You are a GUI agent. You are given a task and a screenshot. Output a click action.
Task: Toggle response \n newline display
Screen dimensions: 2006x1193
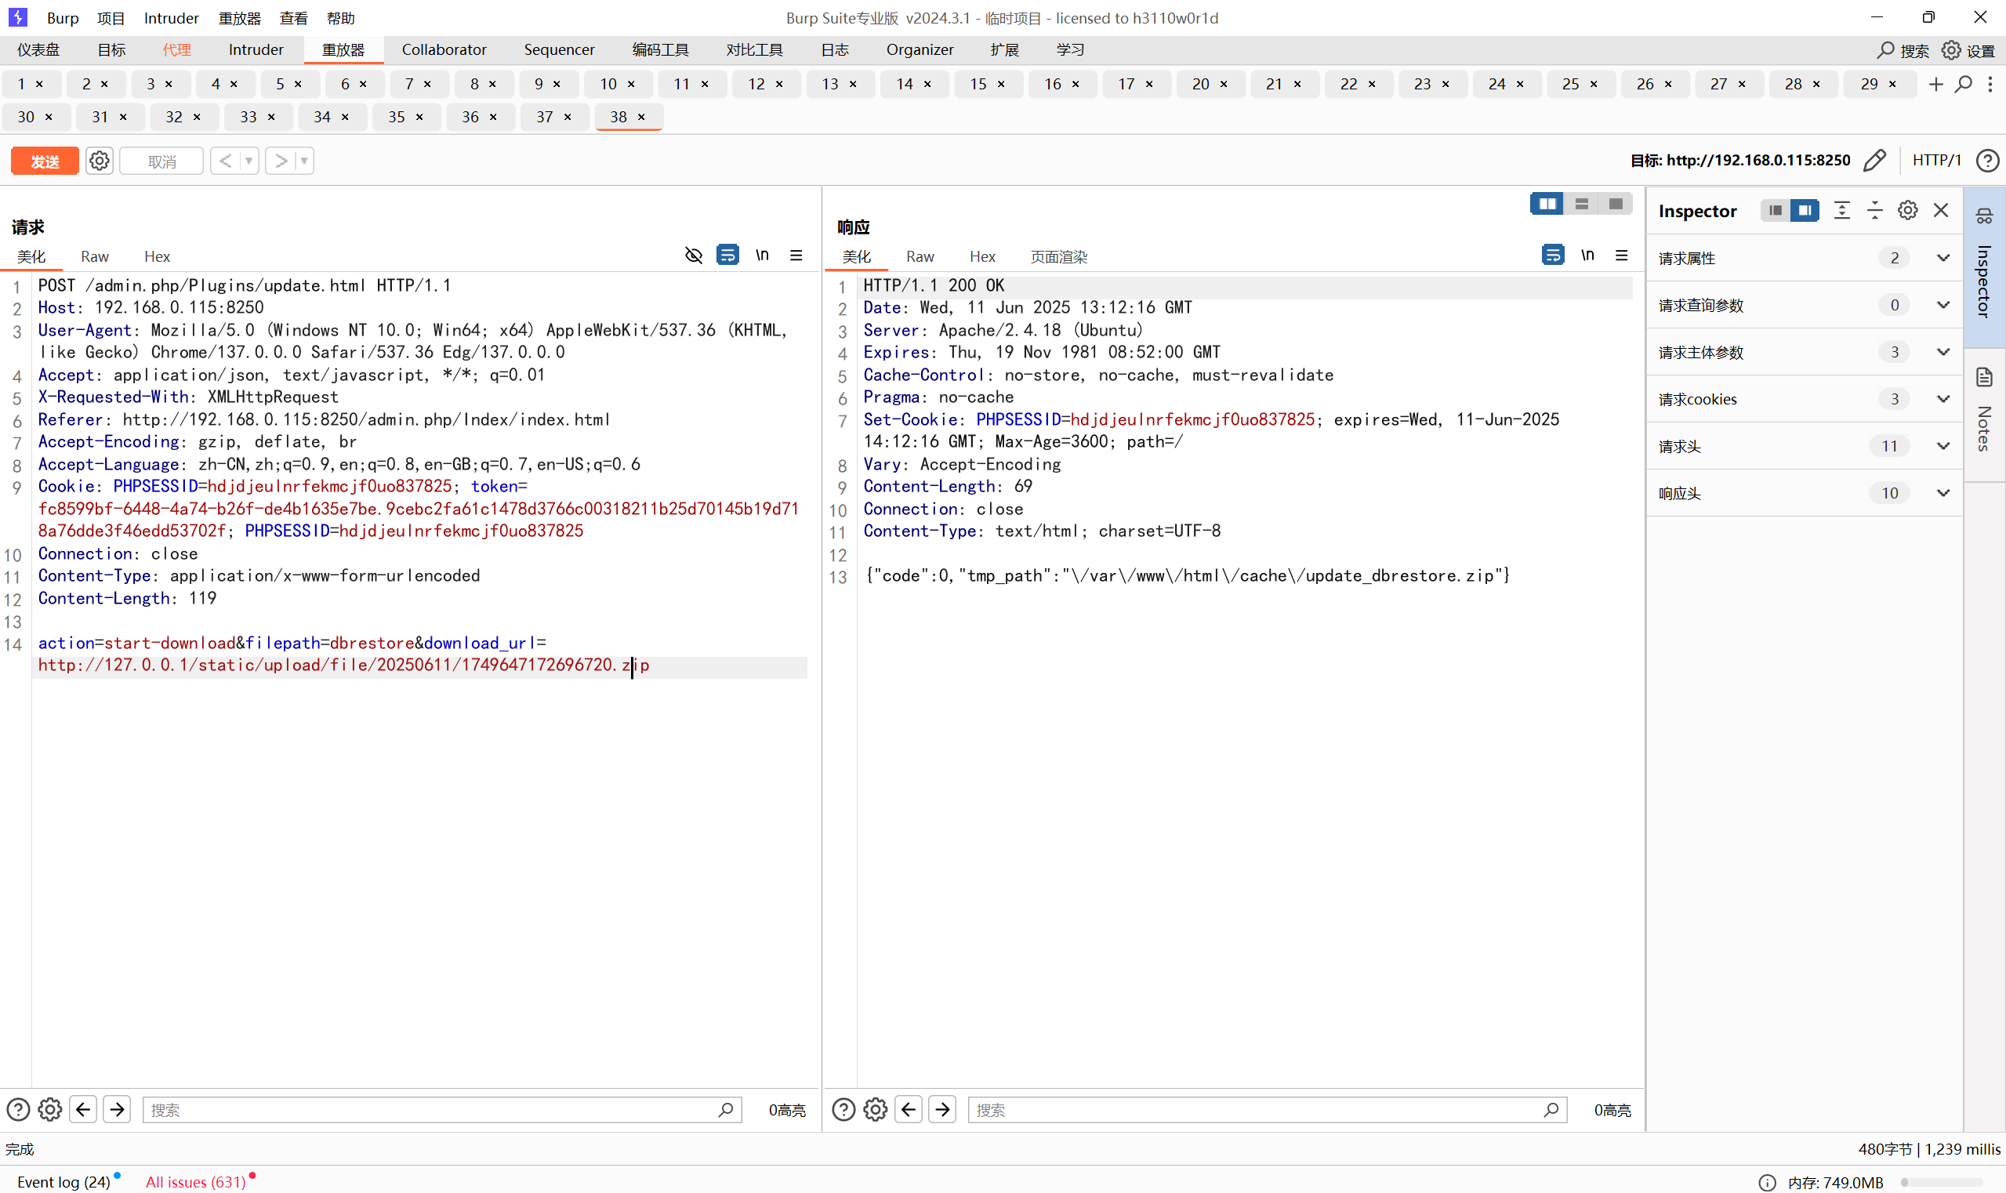(1587, 256)
